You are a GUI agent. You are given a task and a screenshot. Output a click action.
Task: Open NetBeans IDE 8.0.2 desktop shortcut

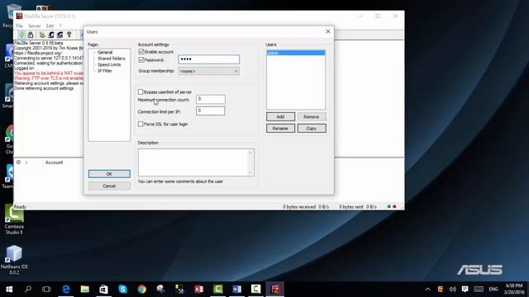[14, 260]
